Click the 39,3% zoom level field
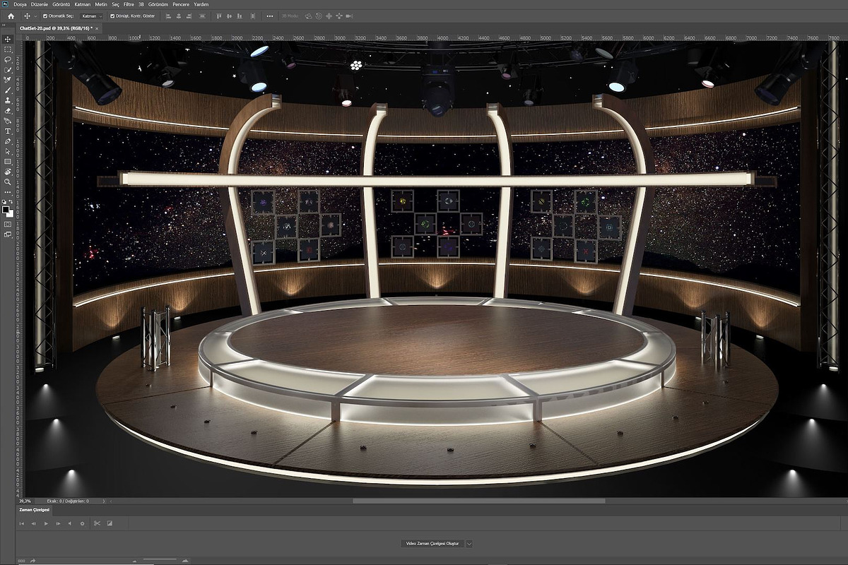 click(x=25, y=501)
